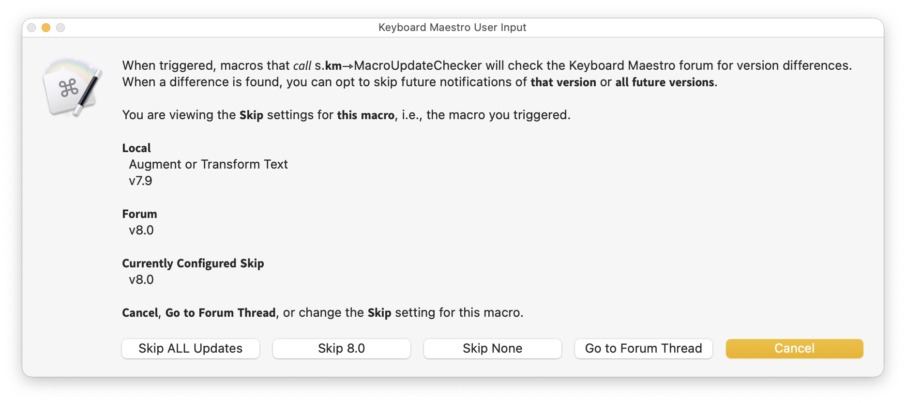Click the MacroUpdateChecker name in the description
Screen dimensions: 906x403
[418, 66]
